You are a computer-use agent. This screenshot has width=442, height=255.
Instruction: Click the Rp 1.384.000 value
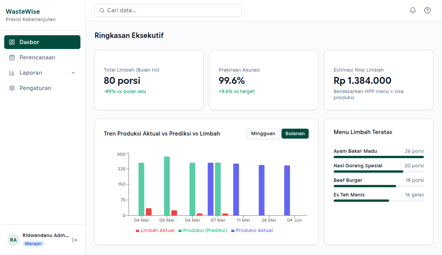pyautogui.click(x=362, y=81)
